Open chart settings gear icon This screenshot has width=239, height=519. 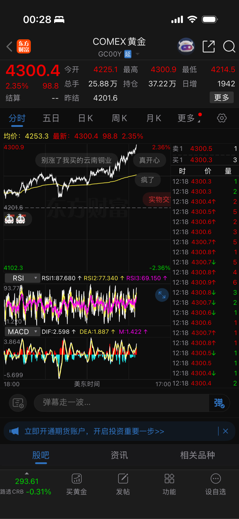222,118
